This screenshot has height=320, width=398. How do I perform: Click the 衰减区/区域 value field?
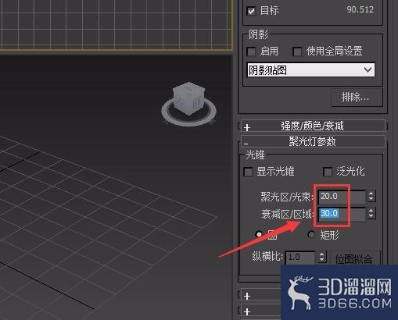tap(342, 214)
